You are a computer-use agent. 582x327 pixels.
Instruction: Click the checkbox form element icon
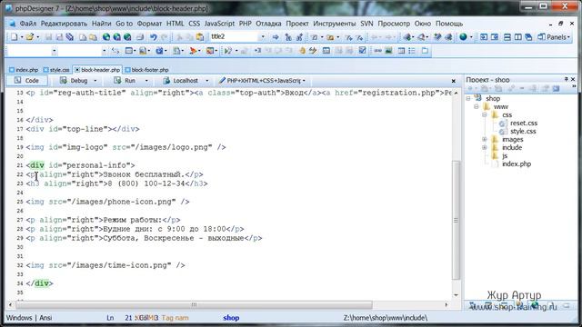363,51
